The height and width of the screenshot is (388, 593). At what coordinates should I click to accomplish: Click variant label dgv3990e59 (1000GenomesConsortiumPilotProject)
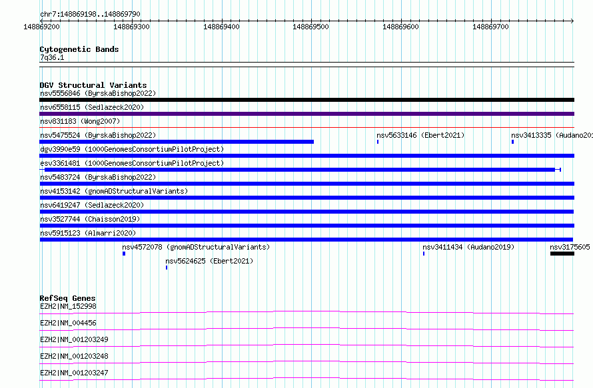tap(132, 149)
